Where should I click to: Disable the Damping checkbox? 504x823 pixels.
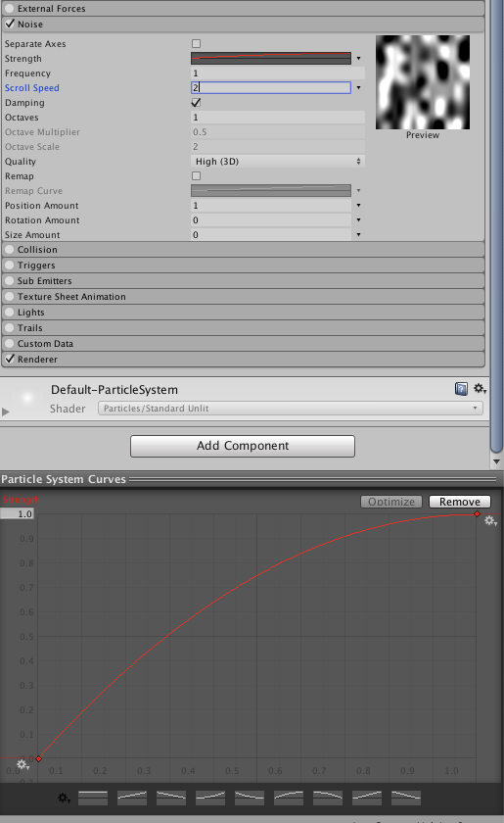[196, 102]
